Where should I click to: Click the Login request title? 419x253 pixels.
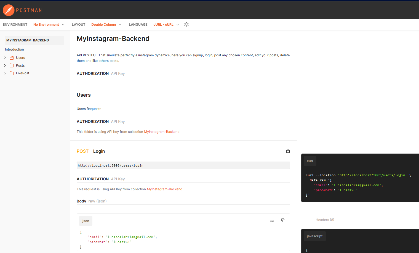[99, 151]
